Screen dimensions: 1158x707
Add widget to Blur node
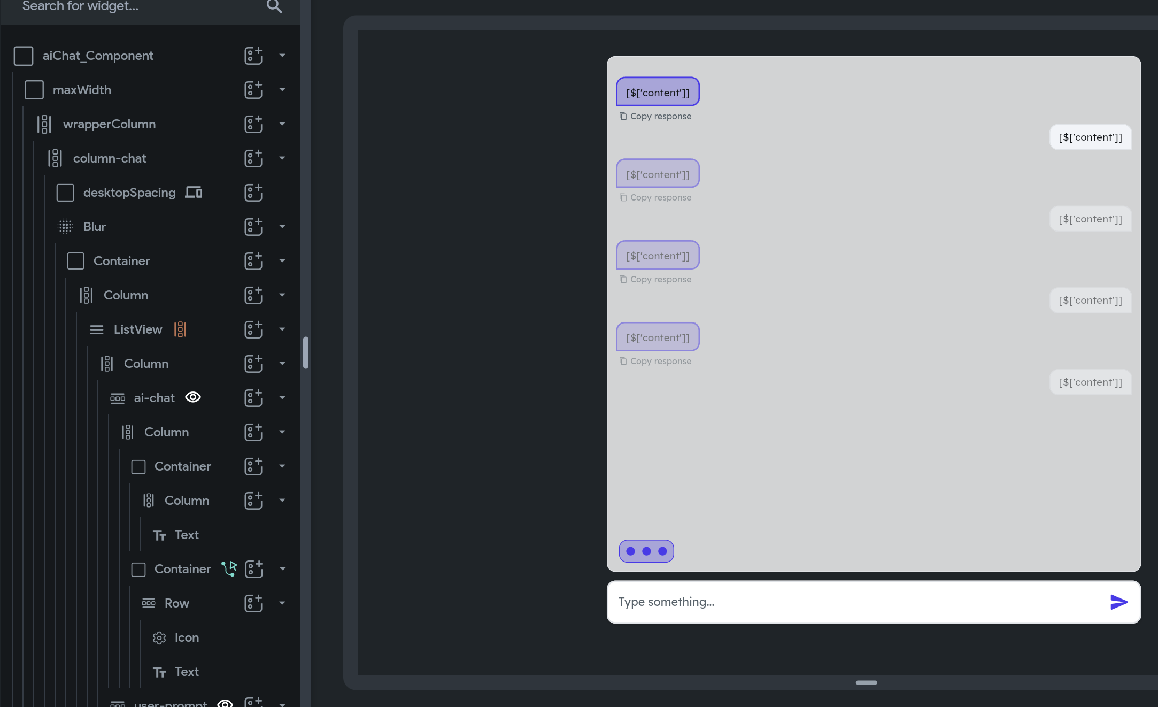click(x=253, y=227)
